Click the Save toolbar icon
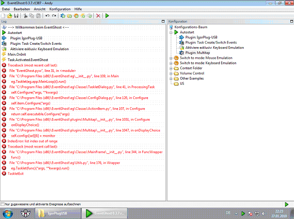The height and width of the screenshot is (219, 294). point(16,16)
